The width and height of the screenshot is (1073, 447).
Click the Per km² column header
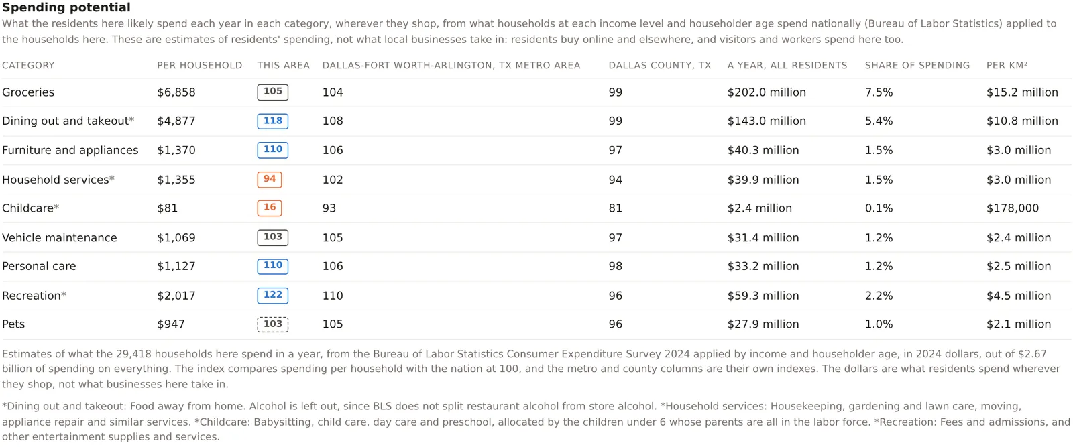[1007, 65]
